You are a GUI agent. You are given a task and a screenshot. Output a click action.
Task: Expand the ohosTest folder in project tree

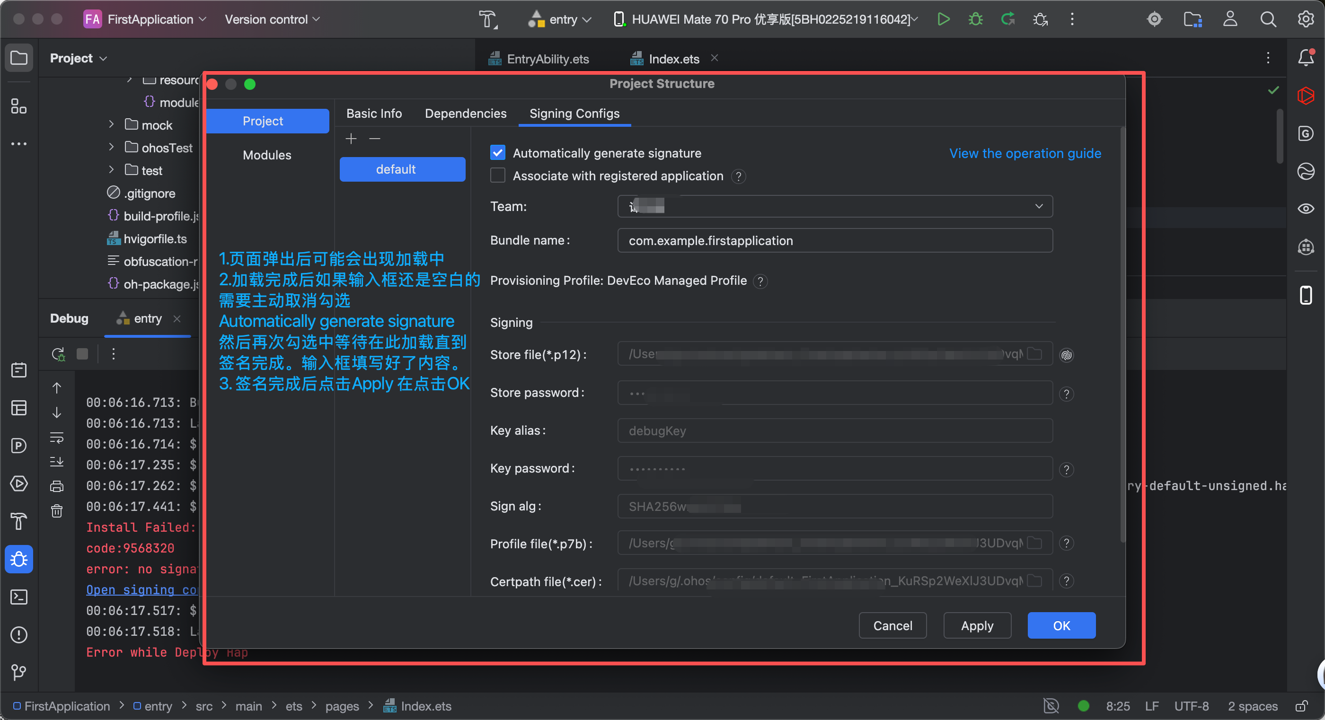pyautogui.click(x=112, y=148)
